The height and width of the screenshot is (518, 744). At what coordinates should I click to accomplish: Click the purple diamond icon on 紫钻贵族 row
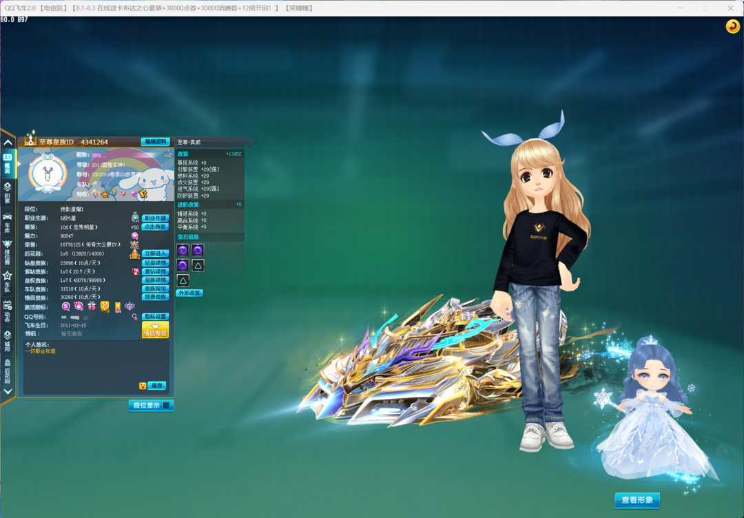[x=135, y=272]
